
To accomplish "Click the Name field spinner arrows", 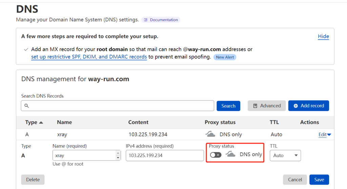I will (x=118, y=155).
